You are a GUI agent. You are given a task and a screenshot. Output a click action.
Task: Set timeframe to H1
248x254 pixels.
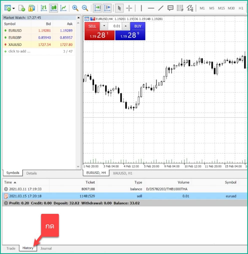click(x=241, y=8)
